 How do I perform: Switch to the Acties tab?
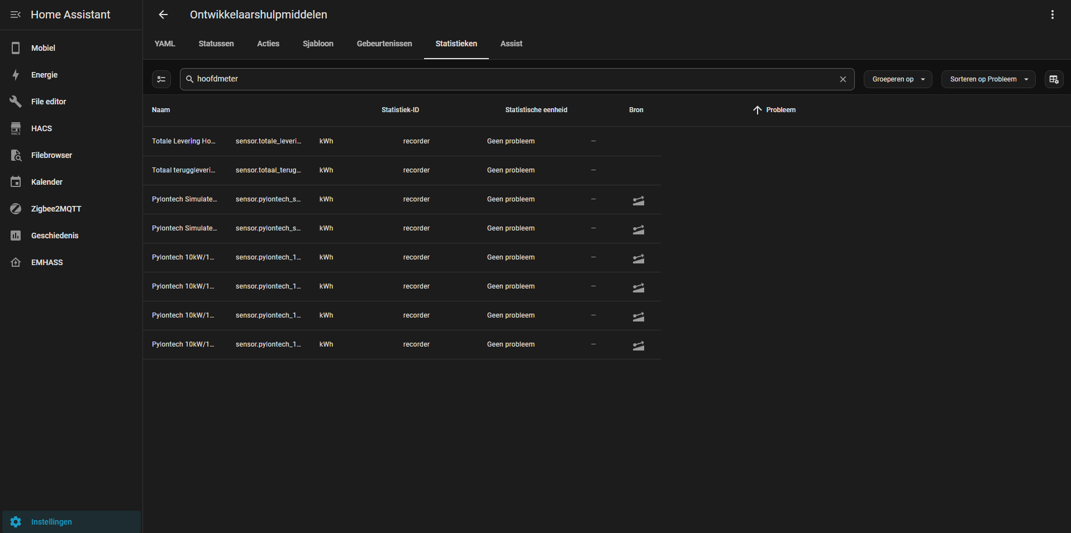(x=268, y=44)
